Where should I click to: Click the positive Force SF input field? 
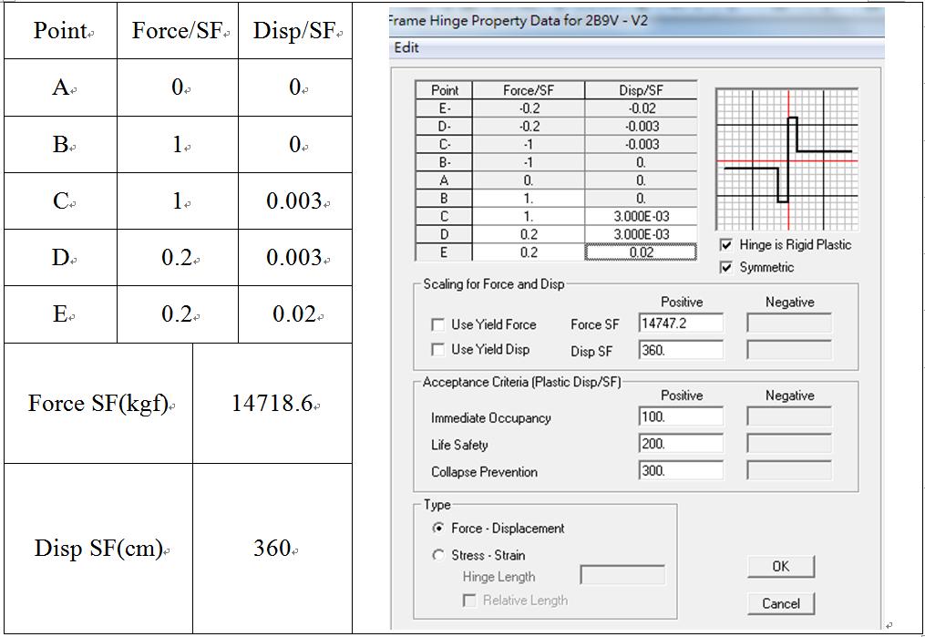point(681,324)
